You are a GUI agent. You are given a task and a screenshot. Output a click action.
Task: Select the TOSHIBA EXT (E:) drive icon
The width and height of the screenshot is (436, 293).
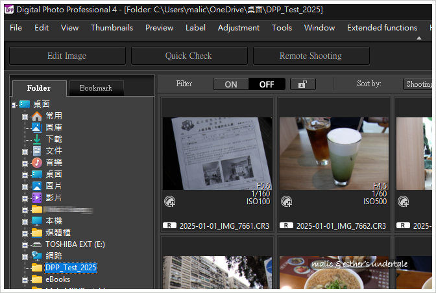pyautogui.click(x=37, y=244)
